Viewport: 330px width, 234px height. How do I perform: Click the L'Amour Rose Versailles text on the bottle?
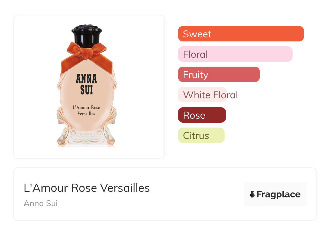coord(86,110)
